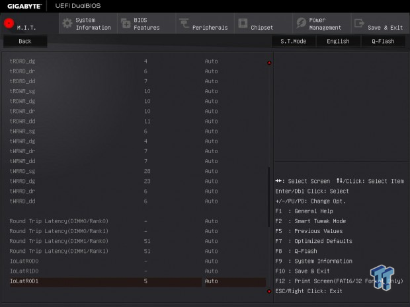Click the scroll-down red arrow
This screenshot has width=410, height=307.
coord(269,291)
